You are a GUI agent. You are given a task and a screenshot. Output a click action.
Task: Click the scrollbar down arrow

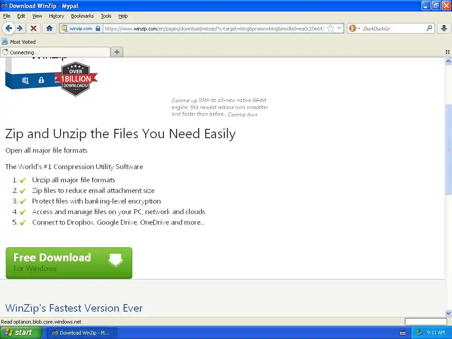[448, 313]
